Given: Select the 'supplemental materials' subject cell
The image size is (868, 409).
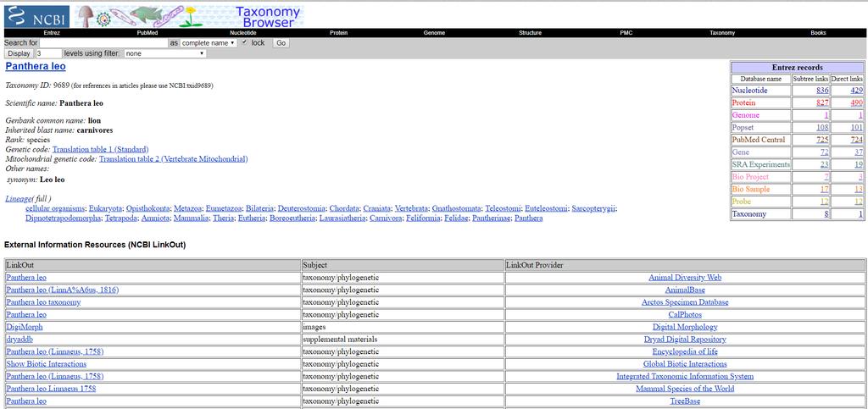Looking at the screenshot, I should 403,340.
